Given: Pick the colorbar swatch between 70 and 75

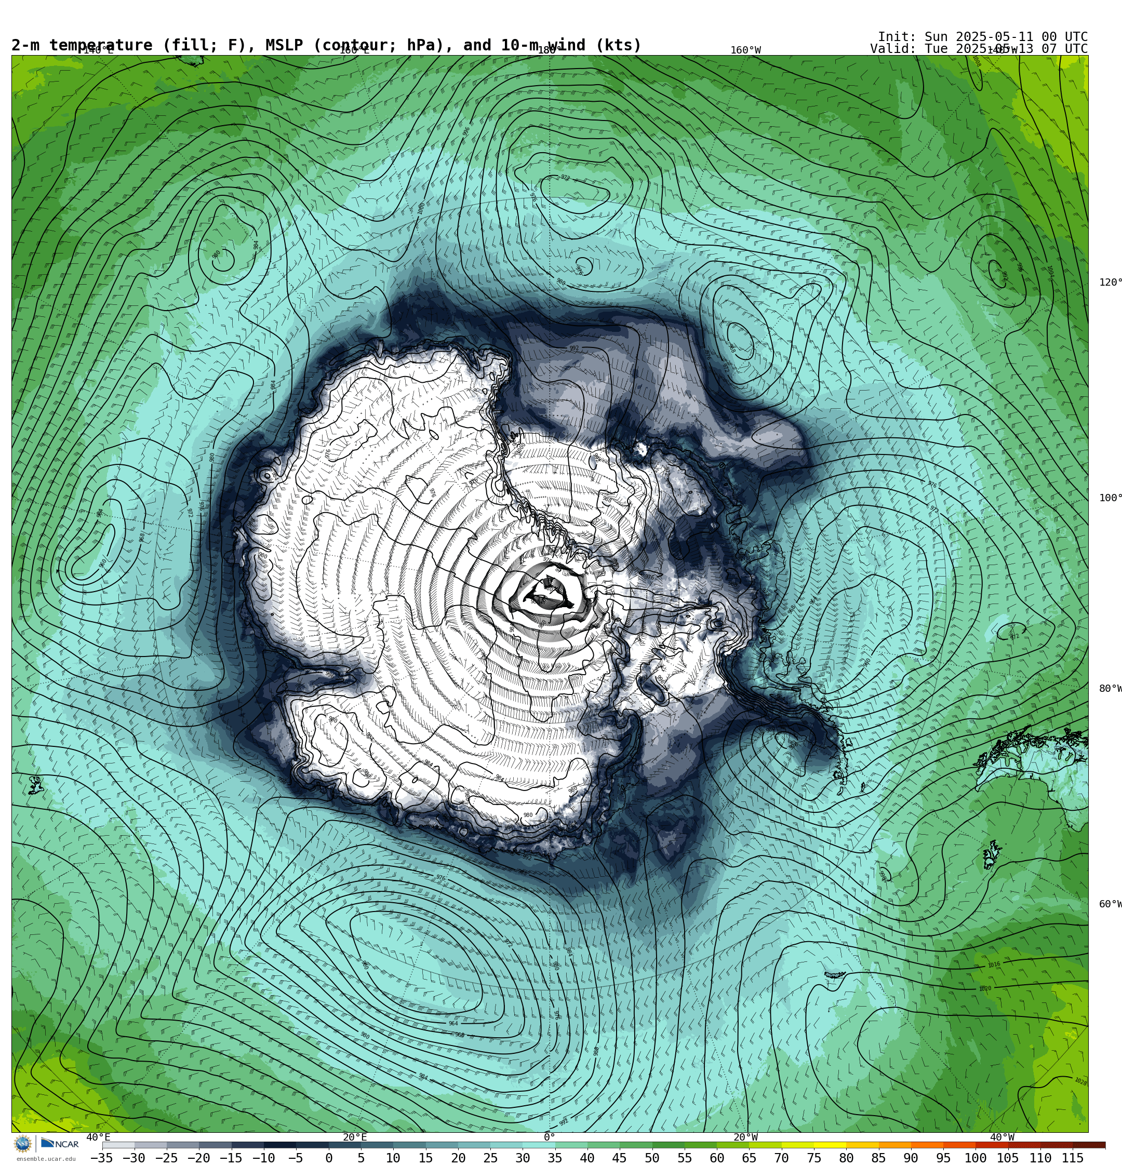Looking at the screenshot, I should (798, 1145).
